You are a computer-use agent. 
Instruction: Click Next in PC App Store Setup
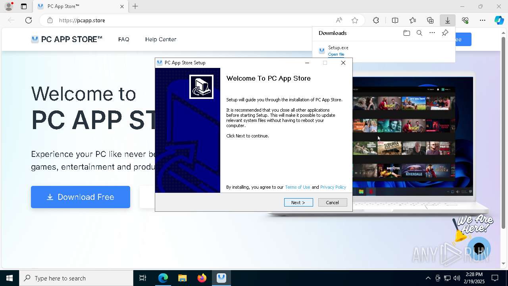click(x=298, y=203)
